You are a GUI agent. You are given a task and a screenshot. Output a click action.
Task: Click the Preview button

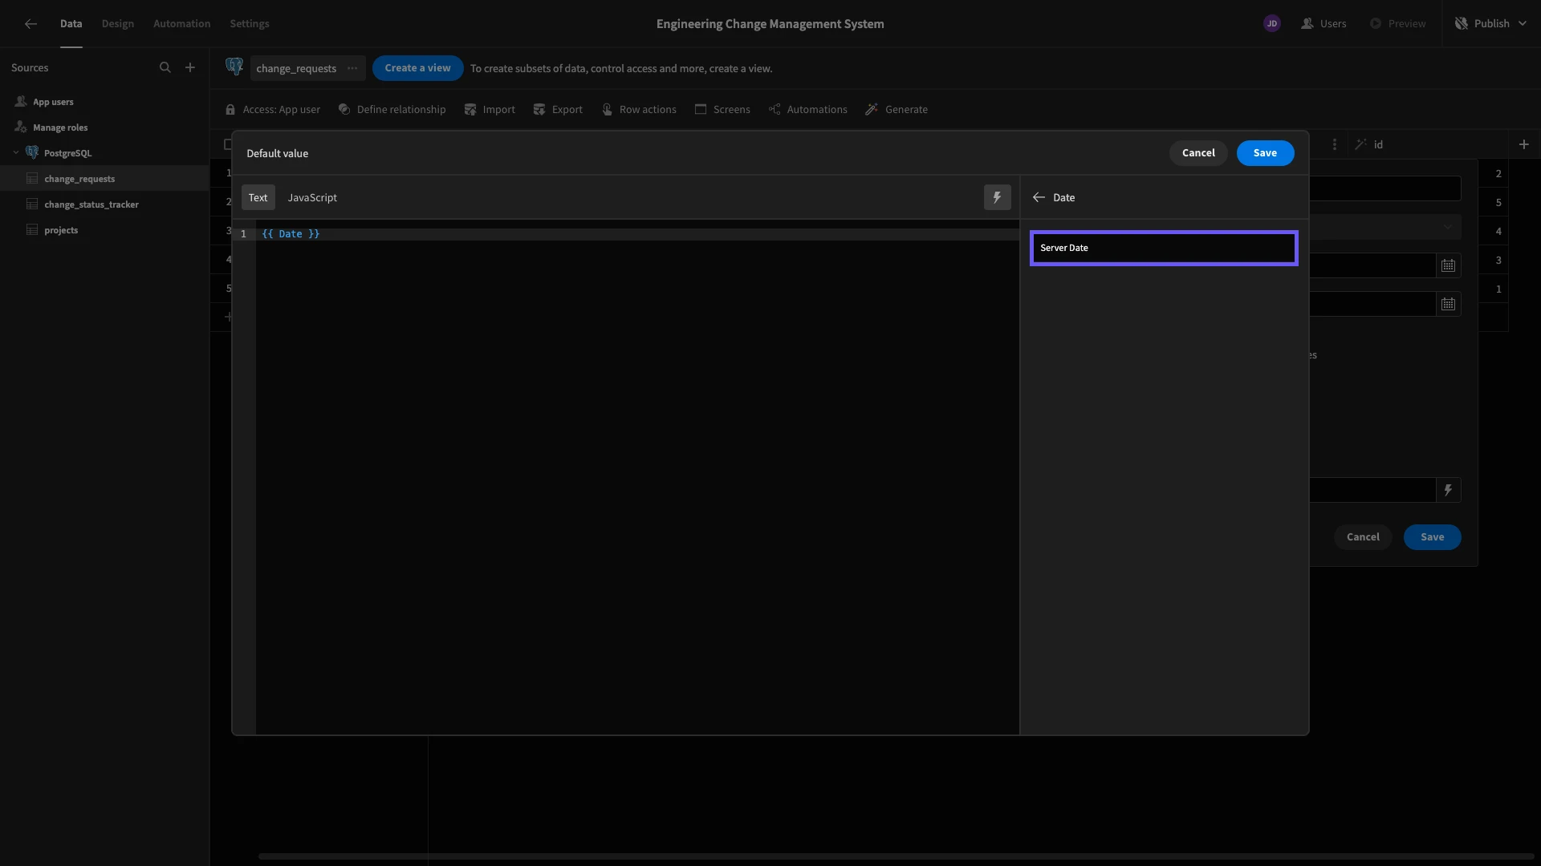click(1397, 24)
